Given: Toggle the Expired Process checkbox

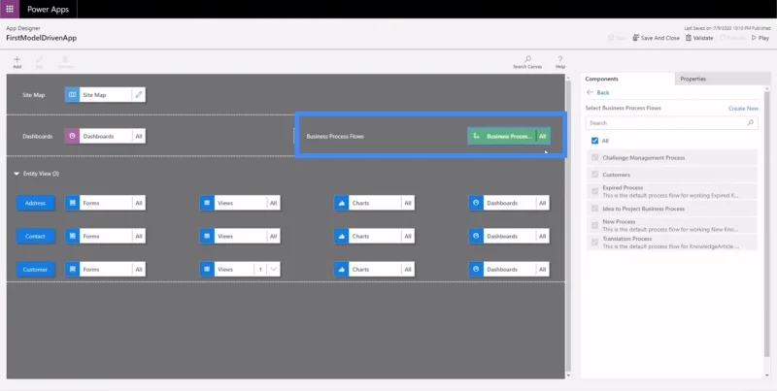Looking at the screenshot, I should (x=594, y=191).
